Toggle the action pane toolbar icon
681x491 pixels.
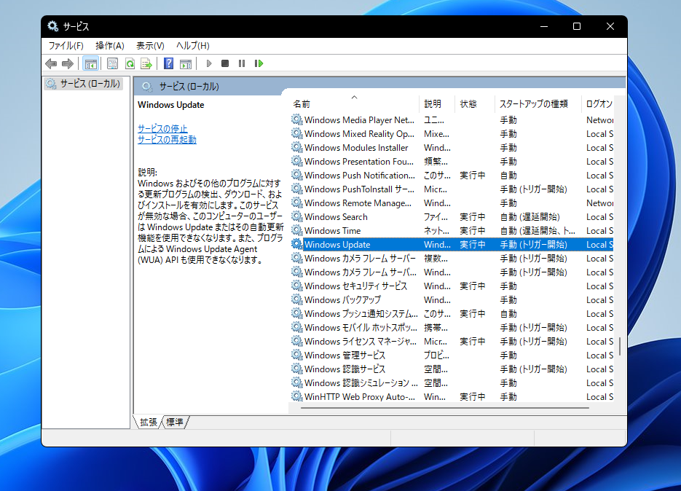click(x=186, y=64)
